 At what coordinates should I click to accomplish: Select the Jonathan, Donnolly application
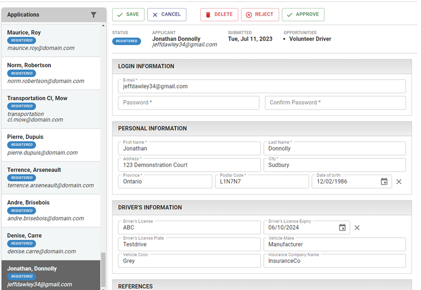(x=51, y=275)
